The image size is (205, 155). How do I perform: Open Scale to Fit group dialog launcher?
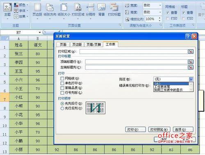[161, 25]
